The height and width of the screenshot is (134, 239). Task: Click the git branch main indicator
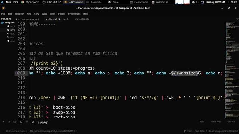pos(188,131)
